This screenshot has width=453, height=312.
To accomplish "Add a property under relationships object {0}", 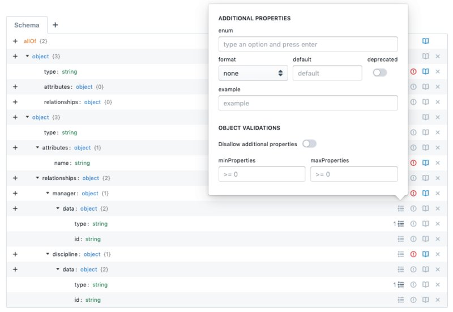I will click(x=15, y=102).
